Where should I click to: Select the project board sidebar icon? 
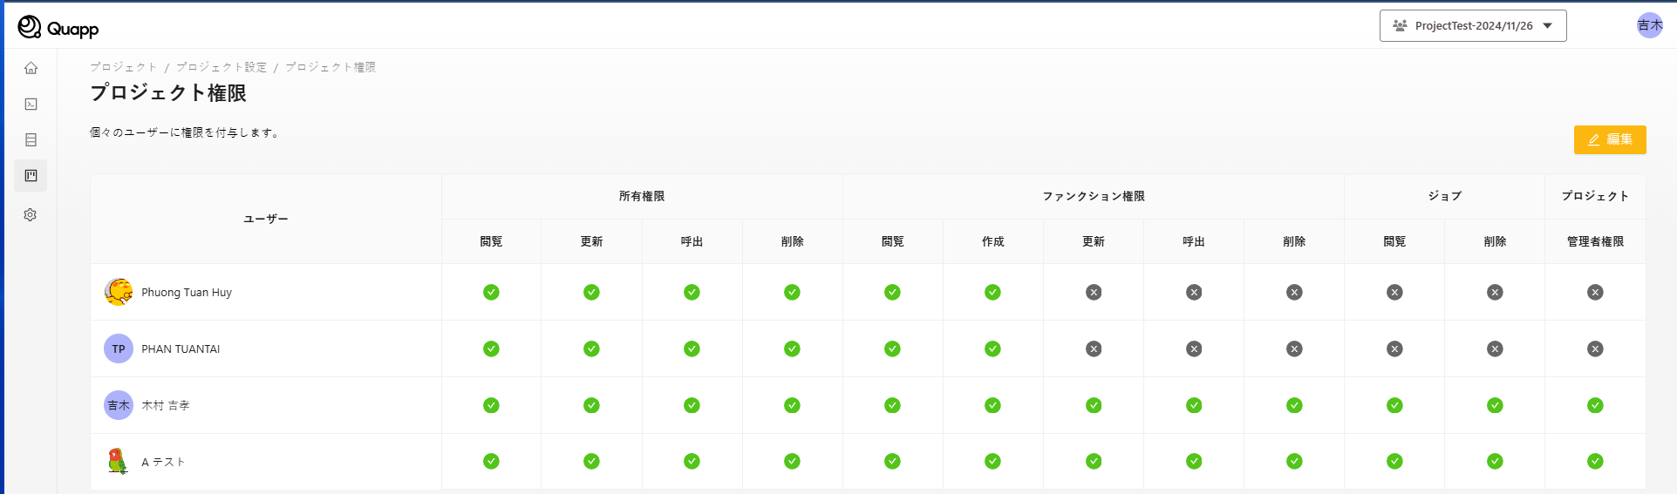(x=31, y=176)
